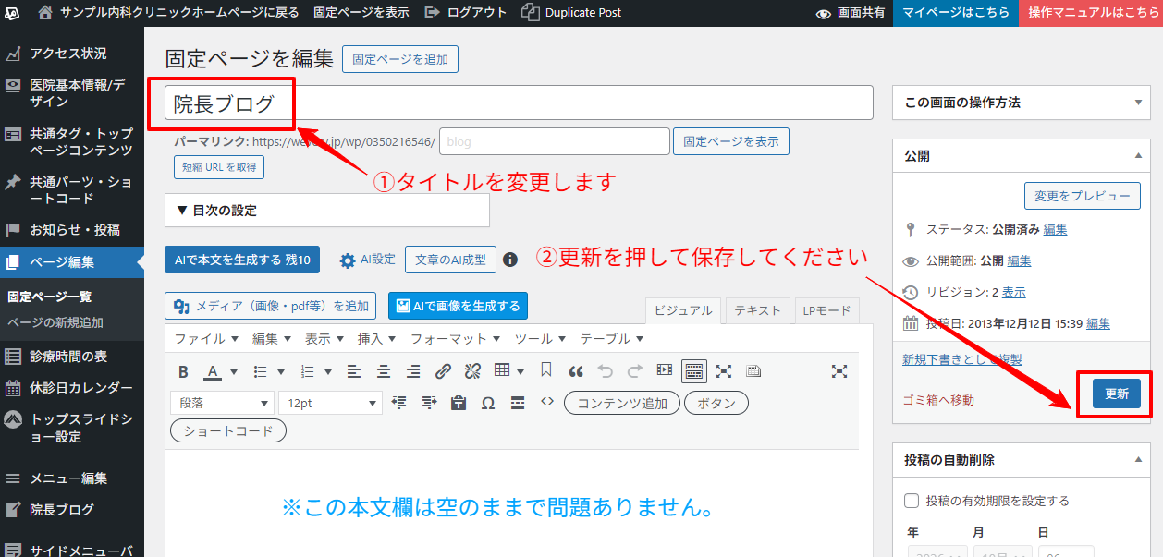Undo the last edit

[x=606, y=371]
